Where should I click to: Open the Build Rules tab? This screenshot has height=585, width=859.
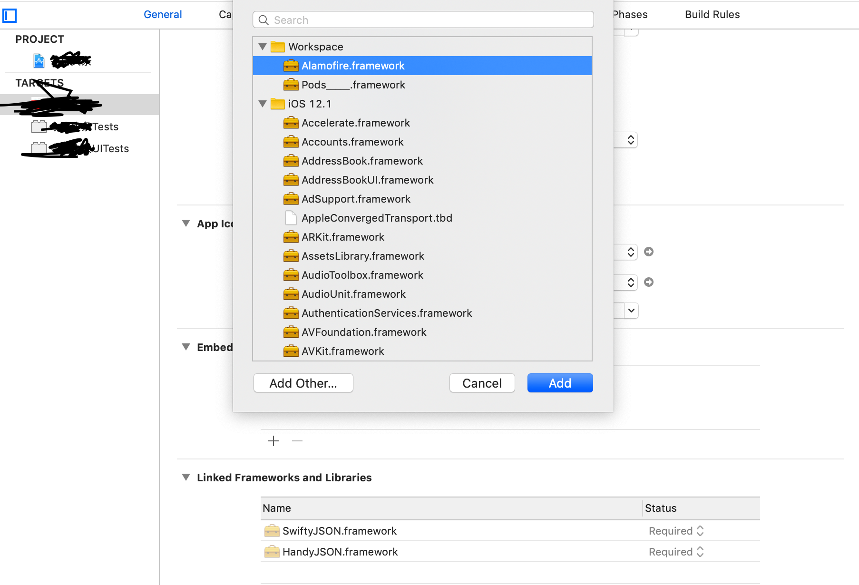[x=712, y=14]
